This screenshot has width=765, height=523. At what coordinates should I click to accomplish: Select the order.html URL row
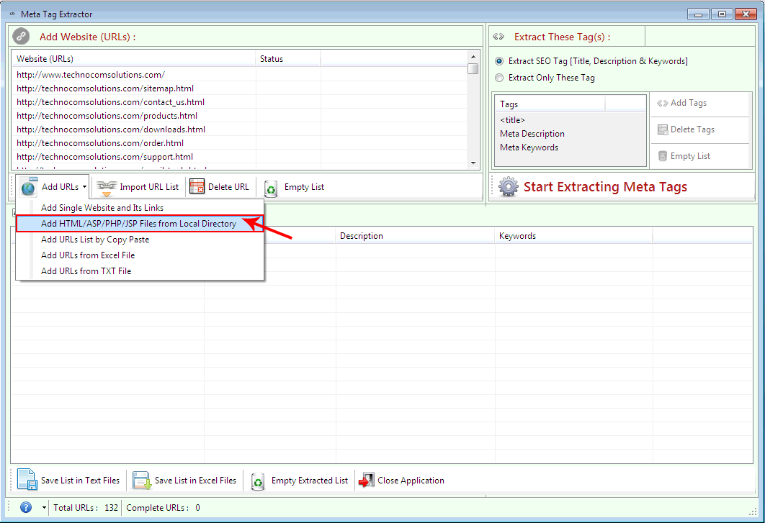pos(239,143)
